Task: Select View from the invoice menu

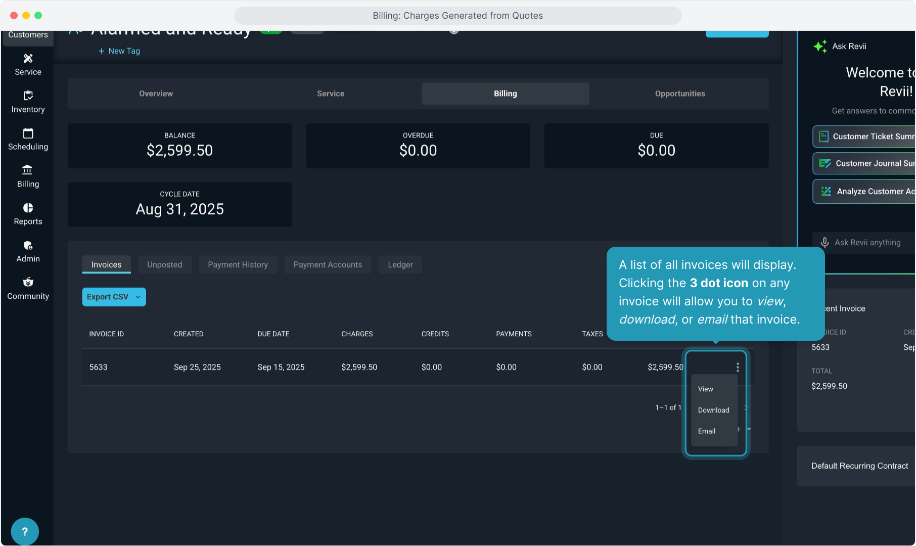Action: pyautogui.click(x=706, y=389)
